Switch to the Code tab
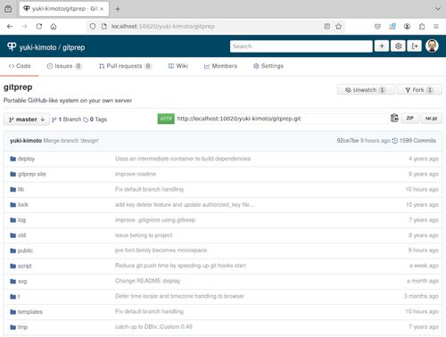This screenshot has width=446, height=337. tap(20, 66)
